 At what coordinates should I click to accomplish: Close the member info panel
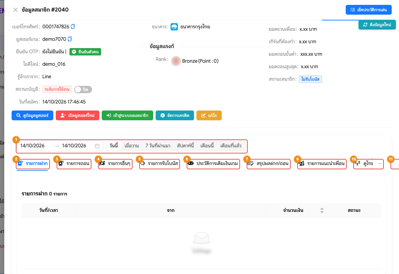click(16, 10)
